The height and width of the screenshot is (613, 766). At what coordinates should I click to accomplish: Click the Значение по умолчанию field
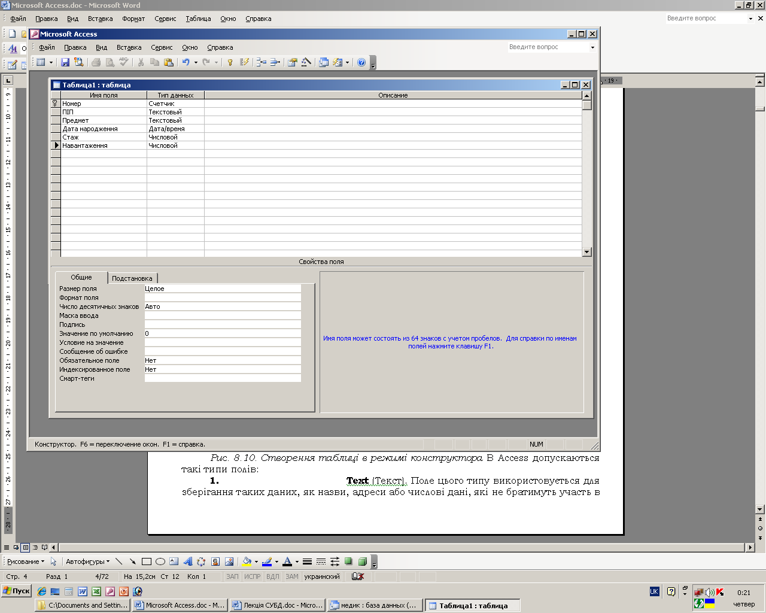tap(223, 333)
